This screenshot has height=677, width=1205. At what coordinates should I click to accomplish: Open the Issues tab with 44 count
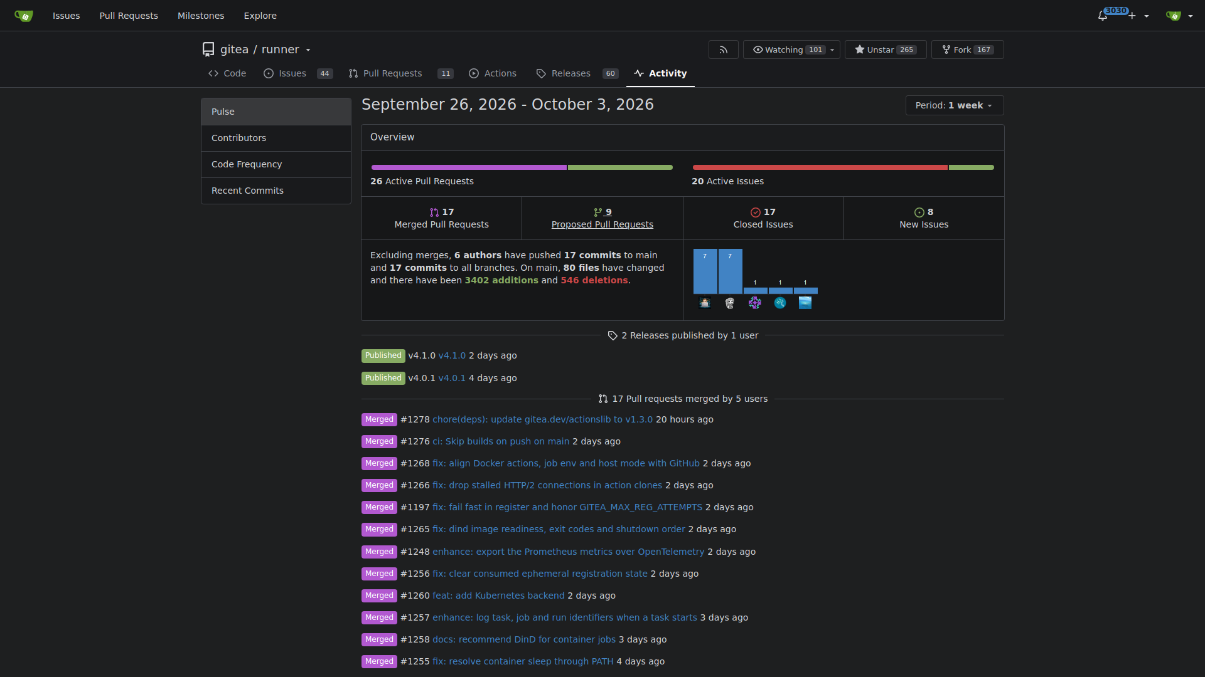pyautogui.click(x=298, y=73)
